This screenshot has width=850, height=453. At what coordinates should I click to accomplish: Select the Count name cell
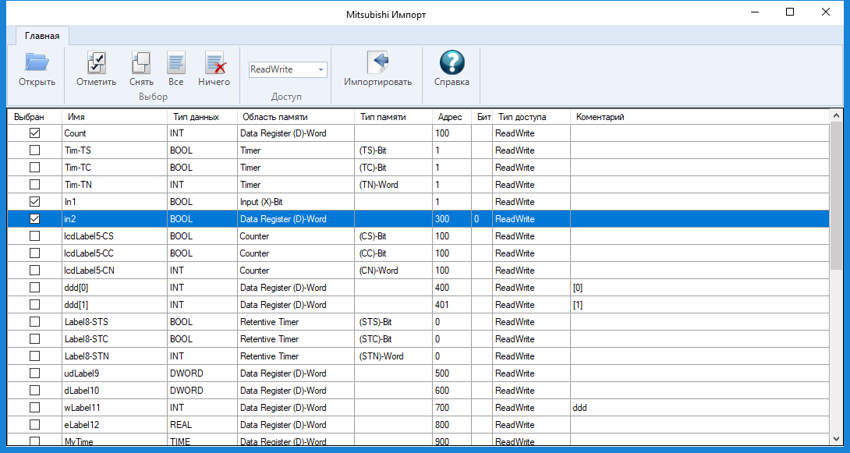click(x=115, y=133)
